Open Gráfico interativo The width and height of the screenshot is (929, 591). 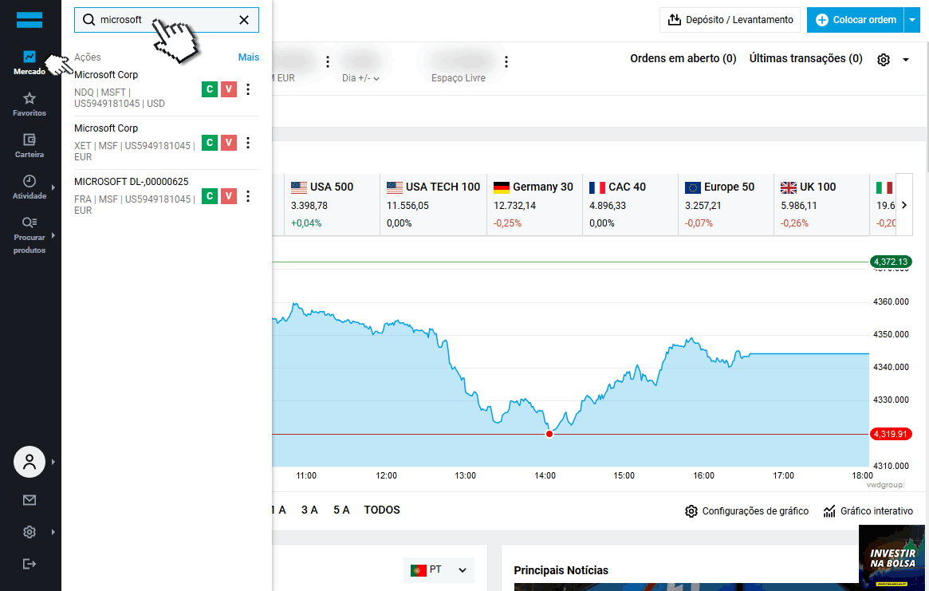point(868,511)
